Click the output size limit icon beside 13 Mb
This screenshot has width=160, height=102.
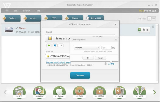click(106, 64)
